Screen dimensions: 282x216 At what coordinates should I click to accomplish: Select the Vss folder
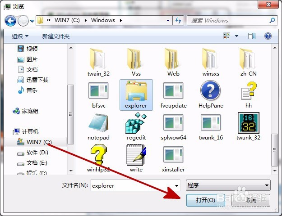pos(136,62)
